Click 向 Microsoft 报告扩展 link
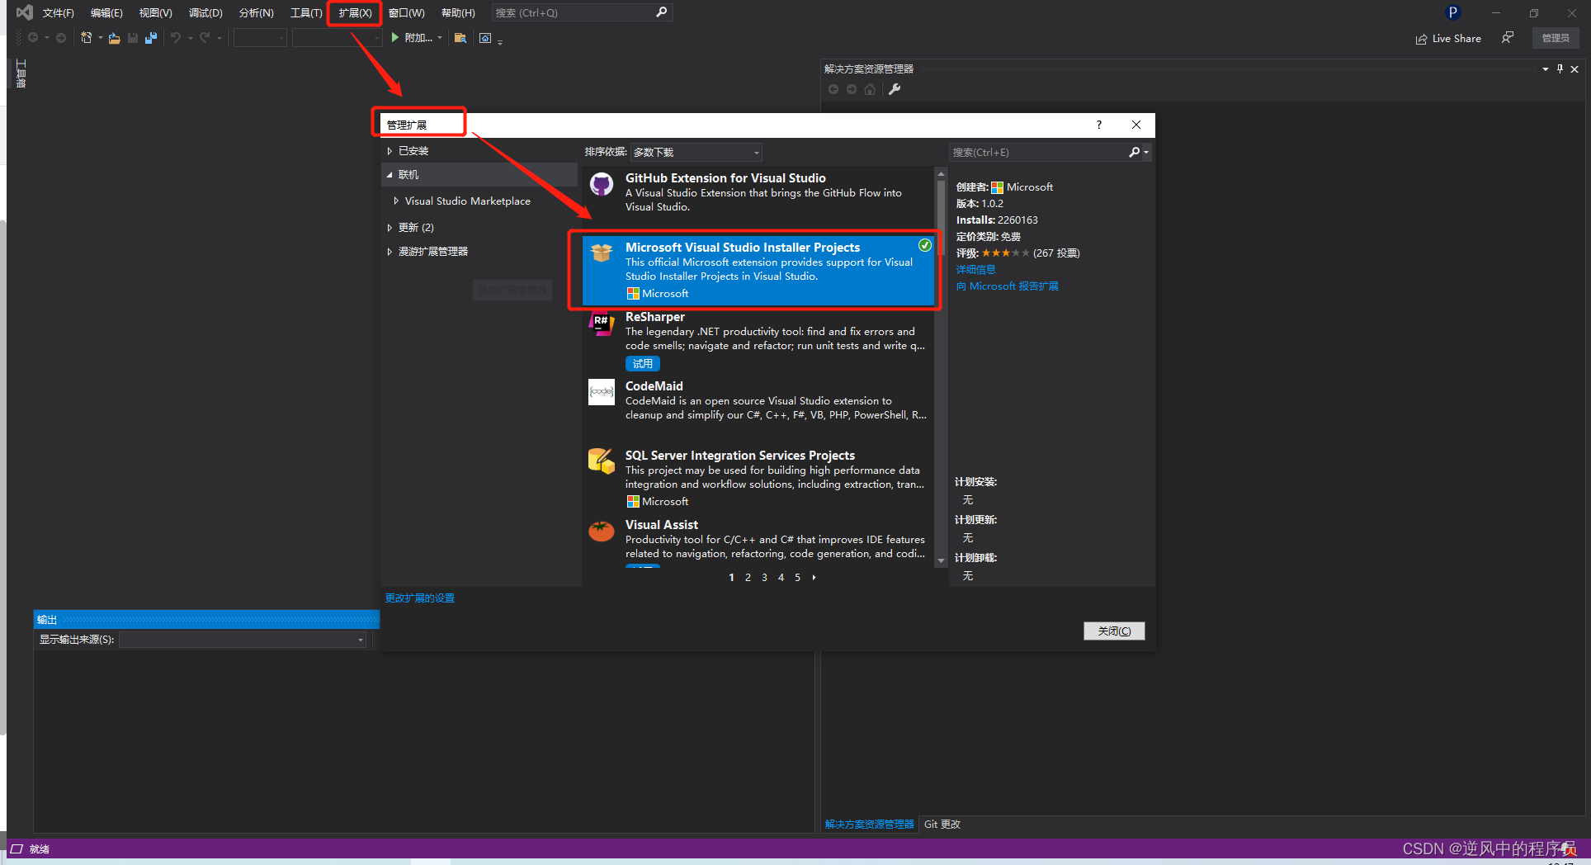This screenshot has height=865, width=1591. point(1007,286)
